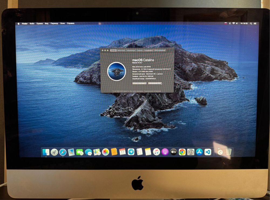Click the macOS Catalina island logo
This screenshot has width=270, height=200.
point(117,71)
